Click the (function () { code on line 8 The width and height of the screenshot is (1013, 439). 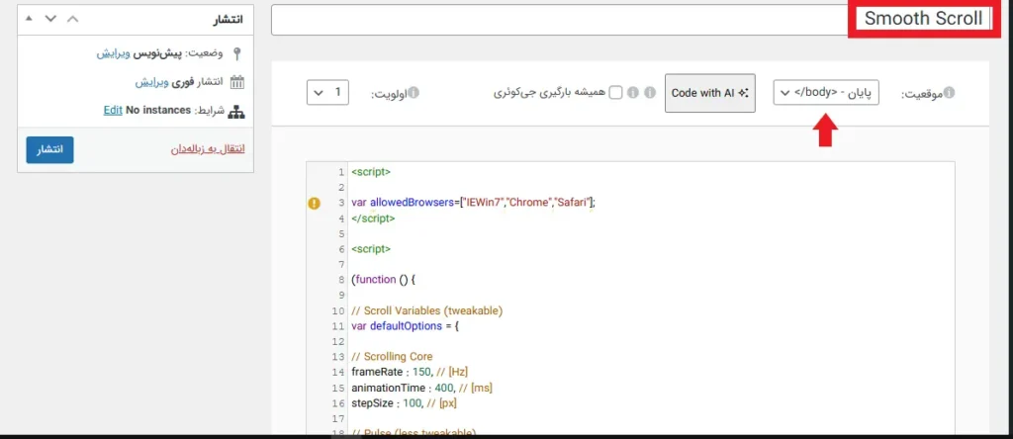(383, 280)
